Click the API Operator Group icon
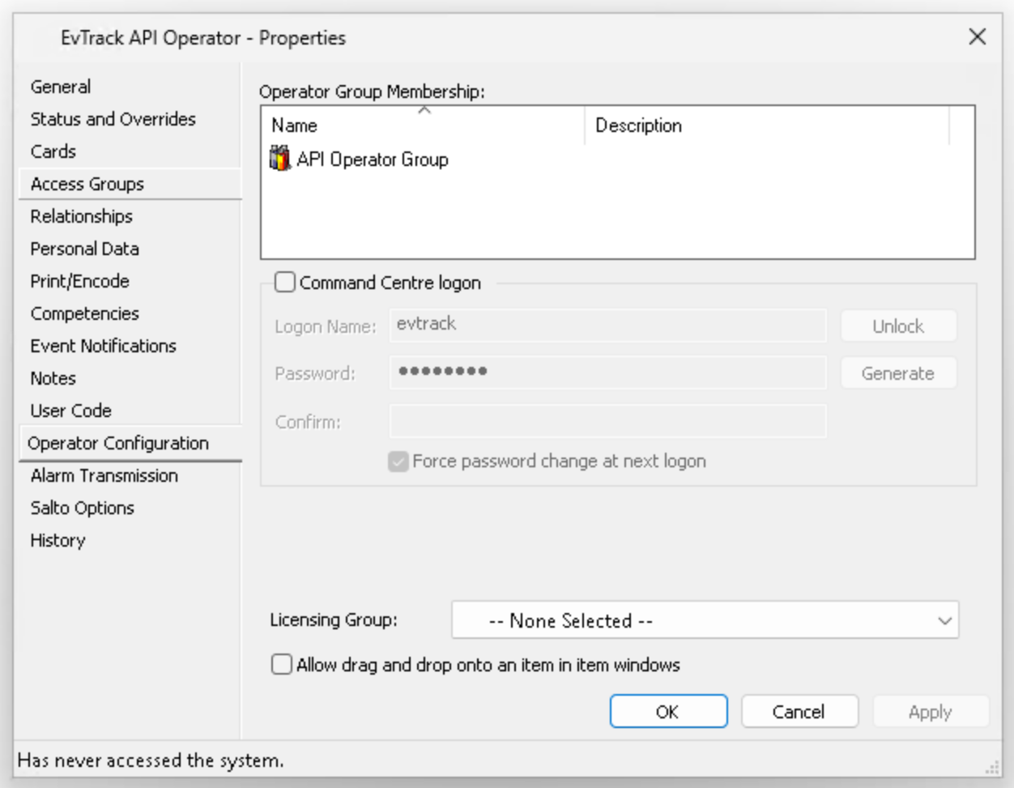This screenshot has height=788, width=1014. (x=279, y=159)
